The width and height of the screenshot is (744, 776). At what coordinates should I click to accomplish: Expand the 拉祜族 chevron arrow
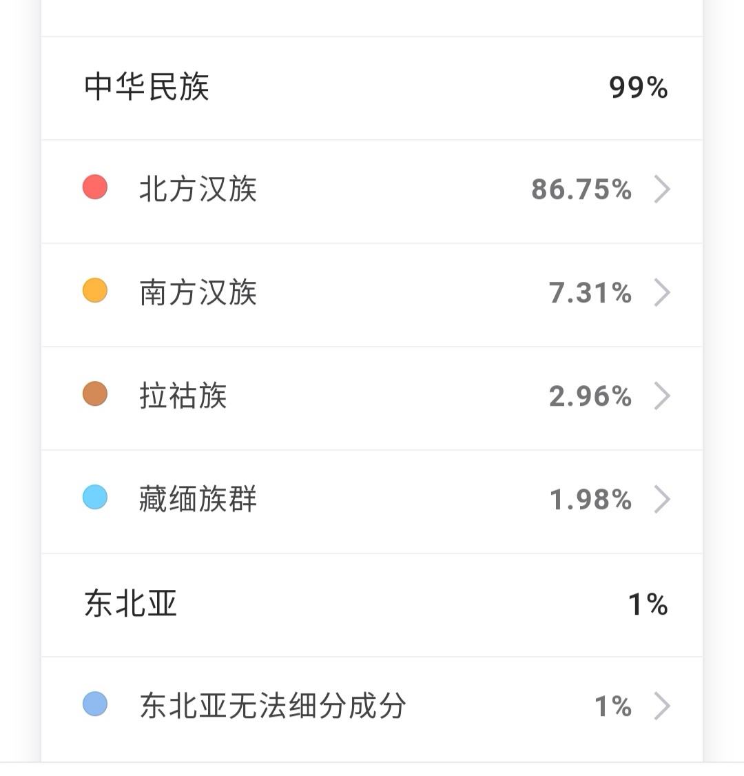click(x=662, y=396)
